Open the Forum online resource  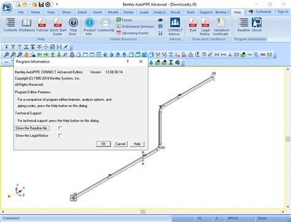(124, 20)
